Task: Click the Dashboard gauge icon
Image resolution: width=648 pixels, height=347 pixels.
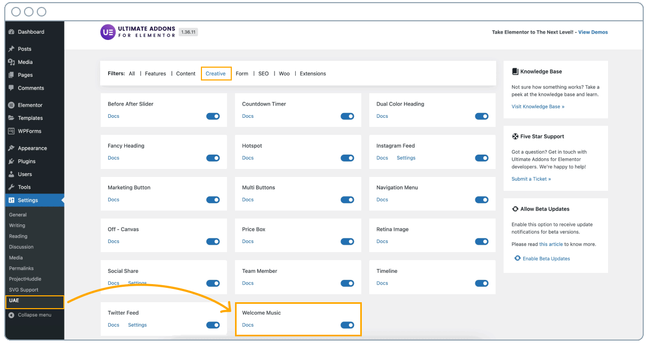Action: pyautogui.click(x=12, y=32)
